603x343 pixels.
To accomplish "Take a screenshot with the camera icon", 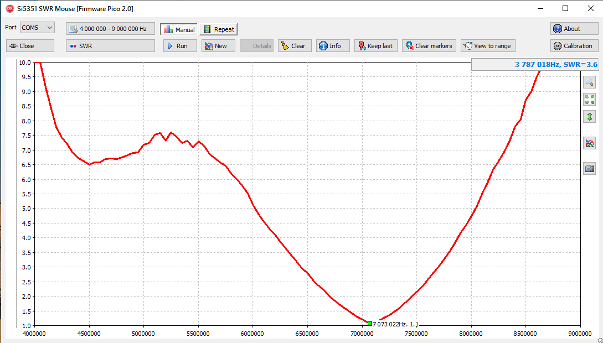I will coord(589,169).
